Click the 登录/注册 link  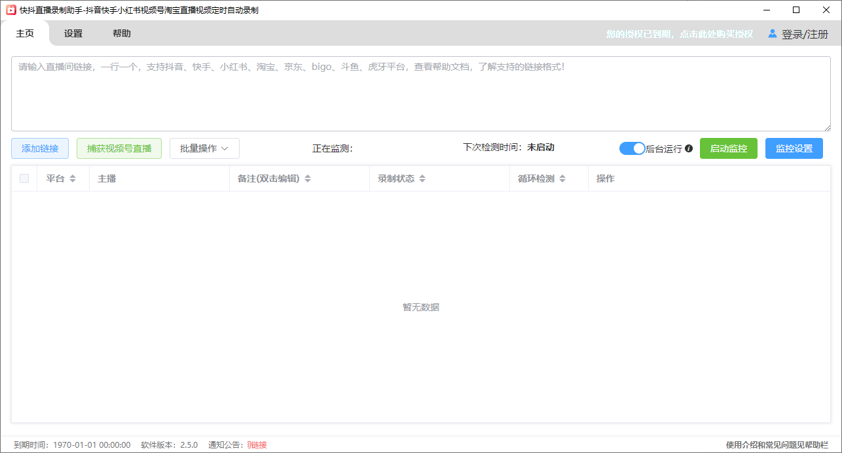click(805, 34)
